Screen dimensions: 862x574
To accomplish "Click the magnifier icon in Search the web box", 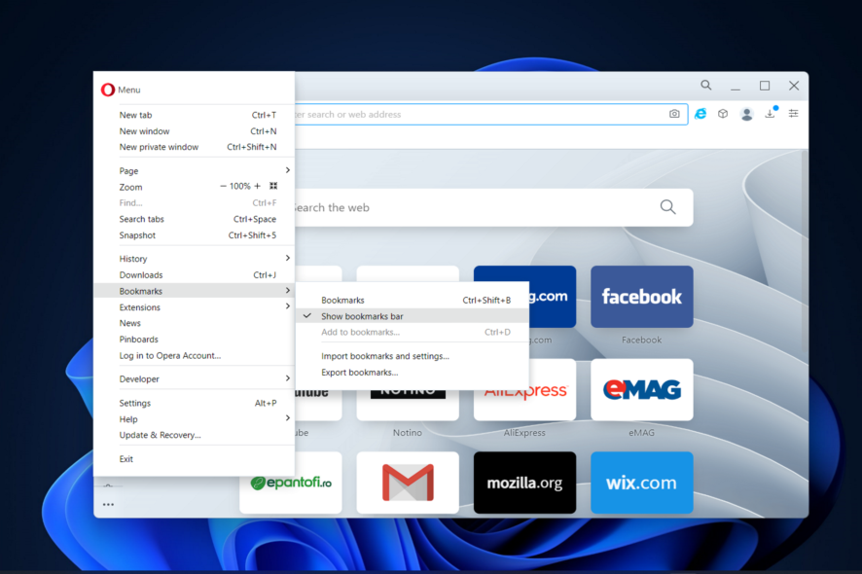I will pyautogui.click(x=668, y=207).
